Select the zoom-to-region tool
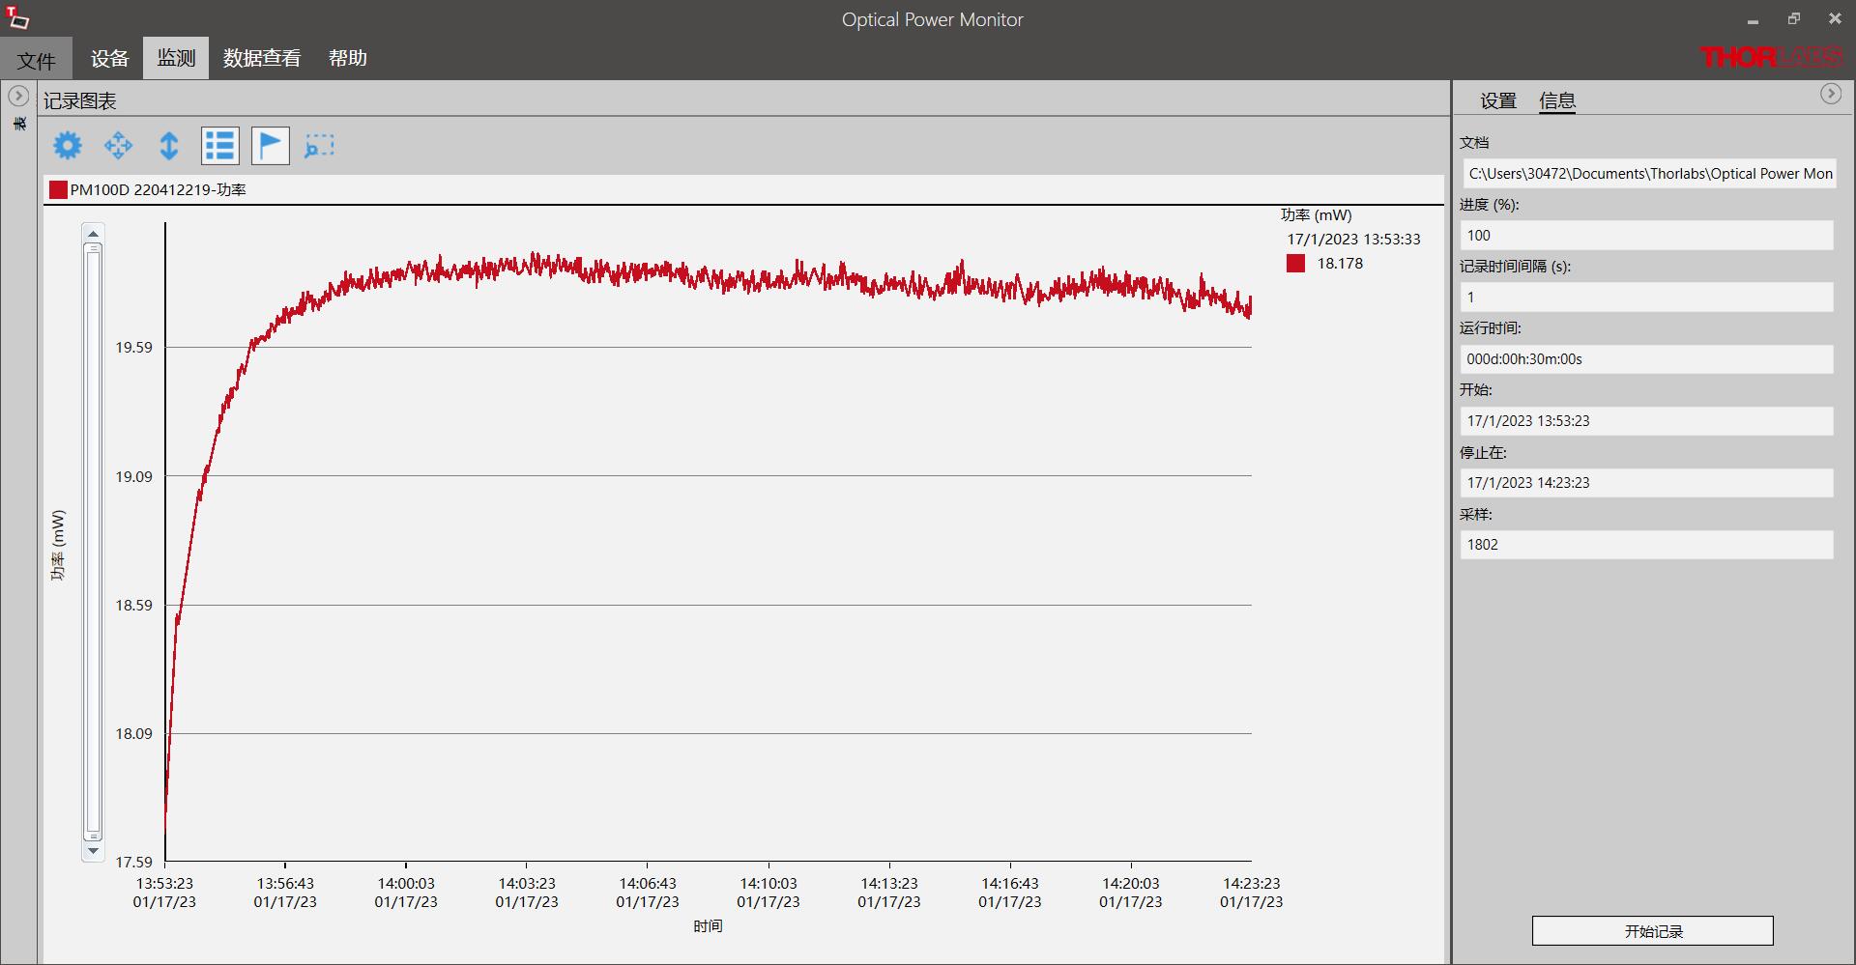The height and width of the screenshot is (965, 1856). (319, 146)
